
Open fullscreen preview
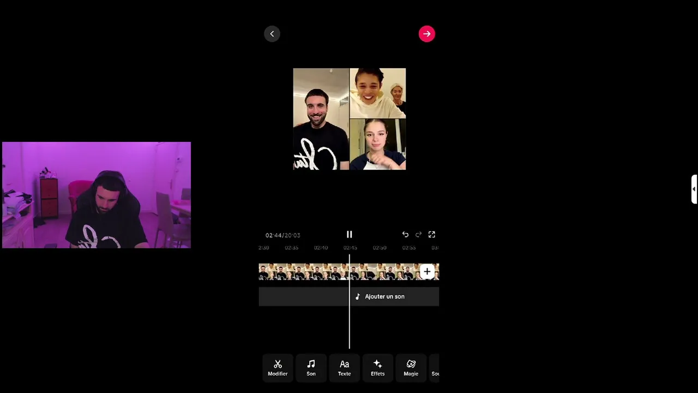coord(432,235)
